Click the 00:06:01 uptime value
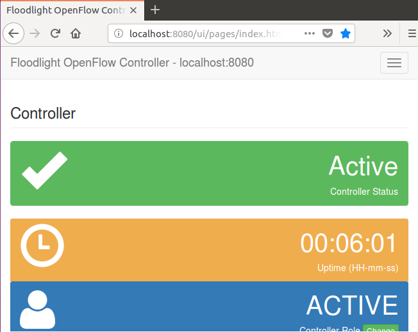Screen dimensions: 418x332 (x=349, y=244)
